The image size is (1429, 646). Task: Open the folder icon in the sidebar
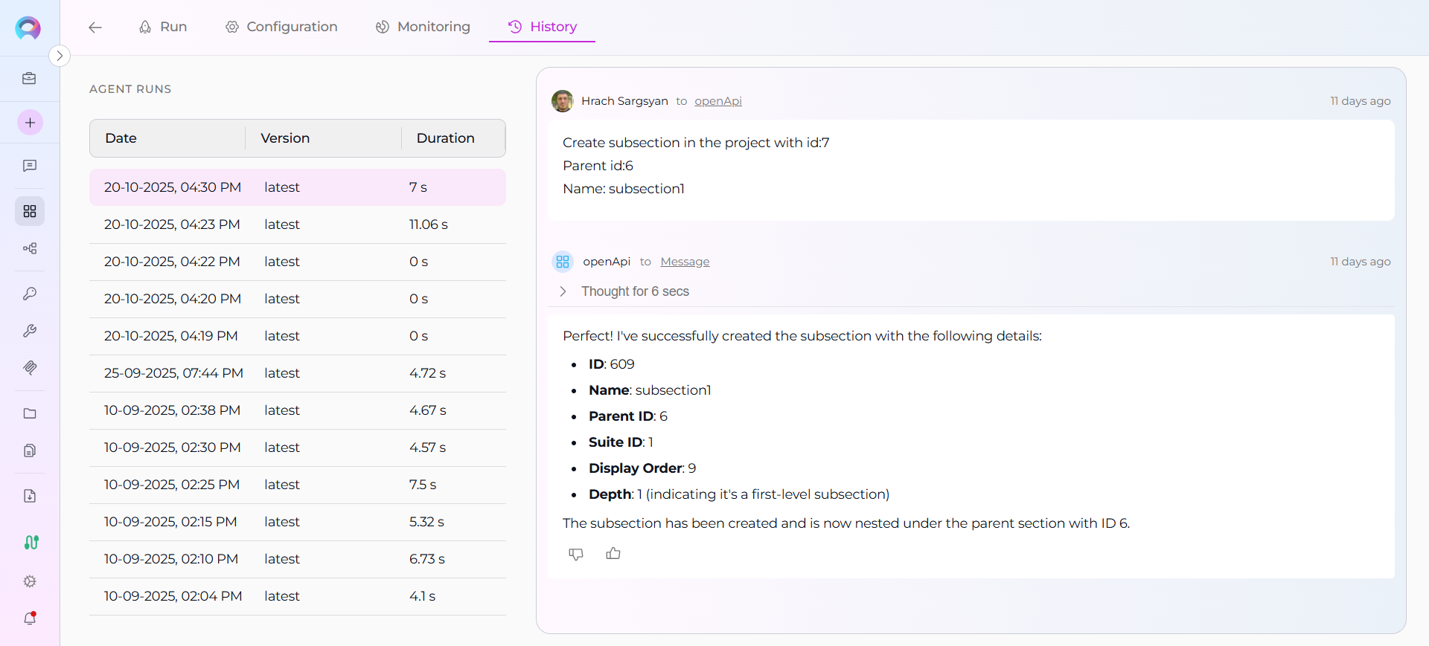tap(30, 413)
